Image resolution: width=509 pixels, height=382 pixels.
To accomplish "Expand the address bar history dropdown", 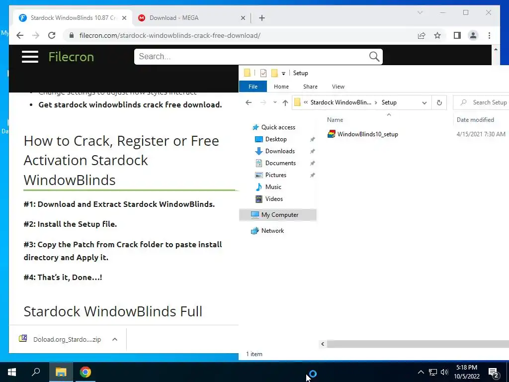I will [x=424, y=102].
